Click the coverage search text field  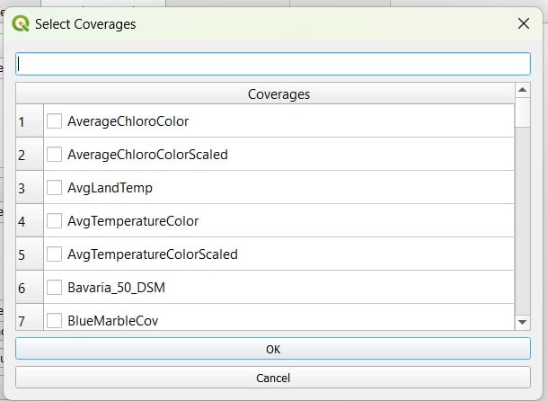click(273, 64)
